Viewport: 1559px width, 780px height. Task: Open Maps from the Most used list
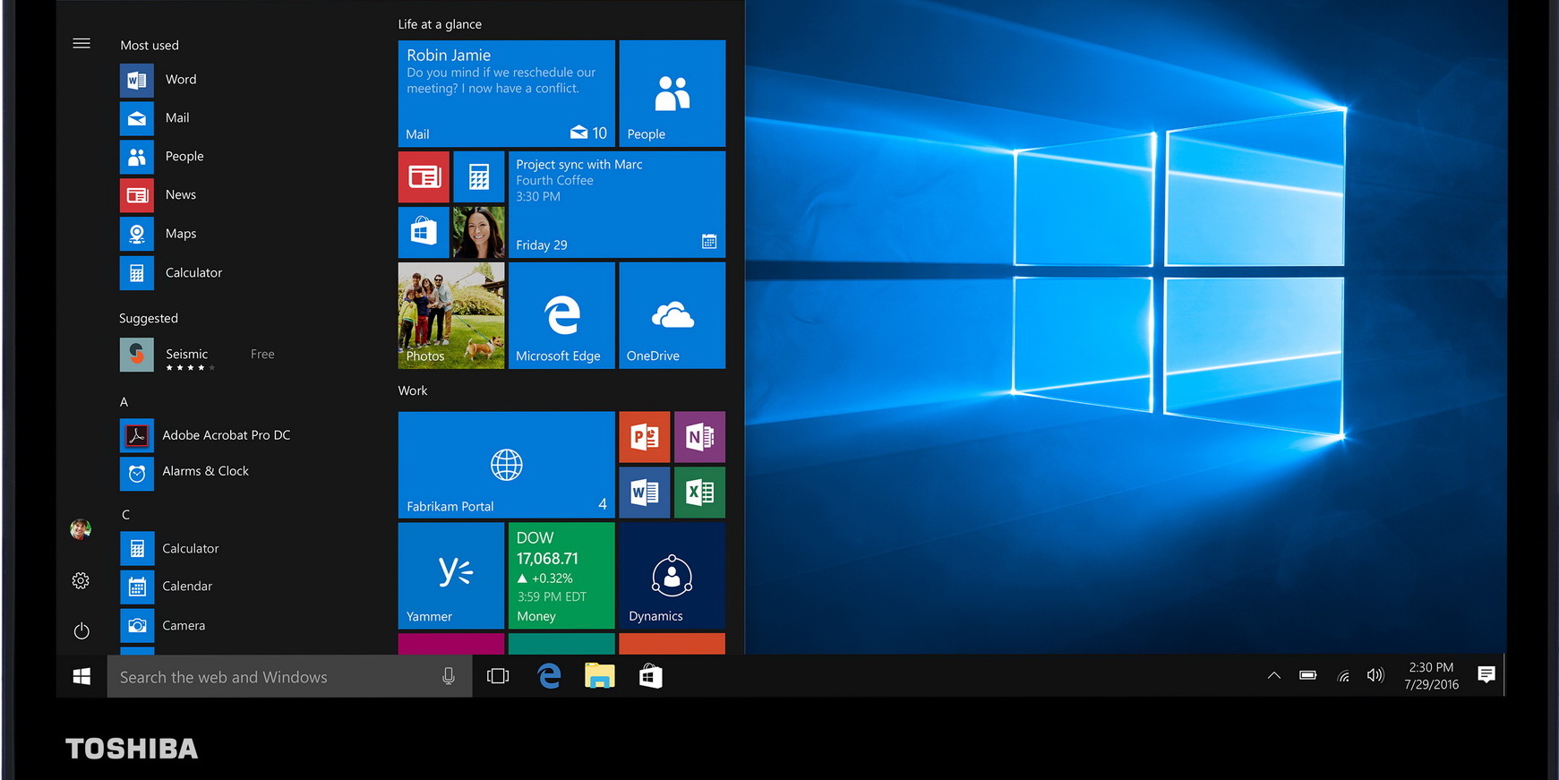click(x=158, y=234)
